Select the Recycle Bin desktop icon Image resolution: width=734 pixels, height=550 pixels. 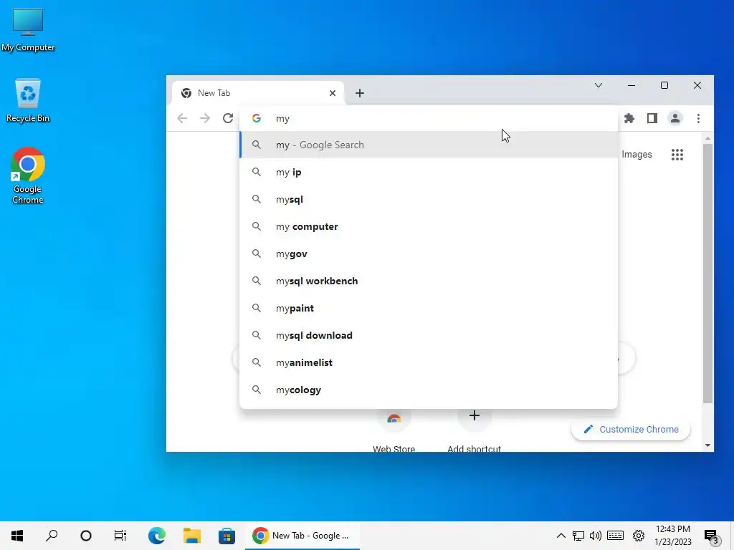click(x=28, y=100)
